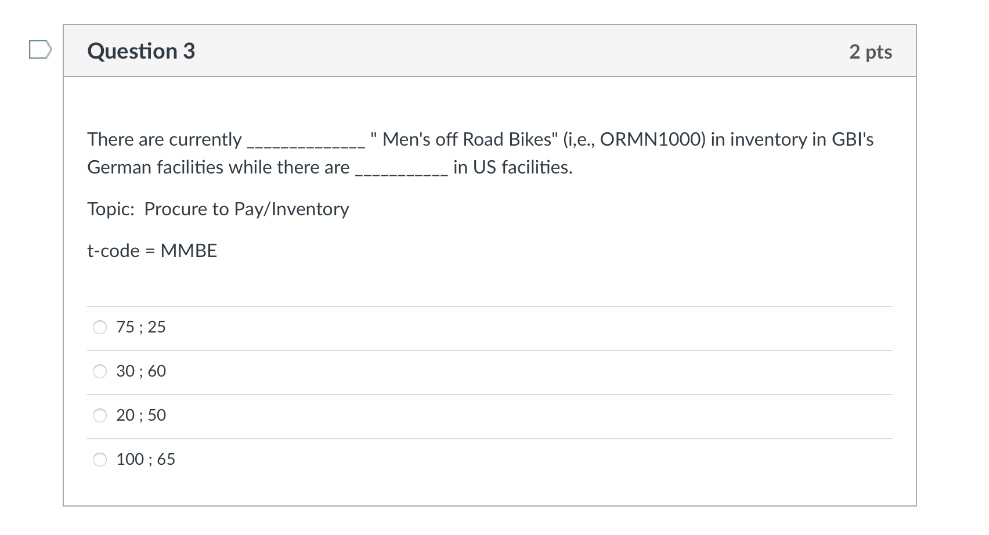Image resolution: width=989 pixels, height=535 pixels.
Task: Select the radio button for 100 ; 65
Action: (x=100, y=459)
